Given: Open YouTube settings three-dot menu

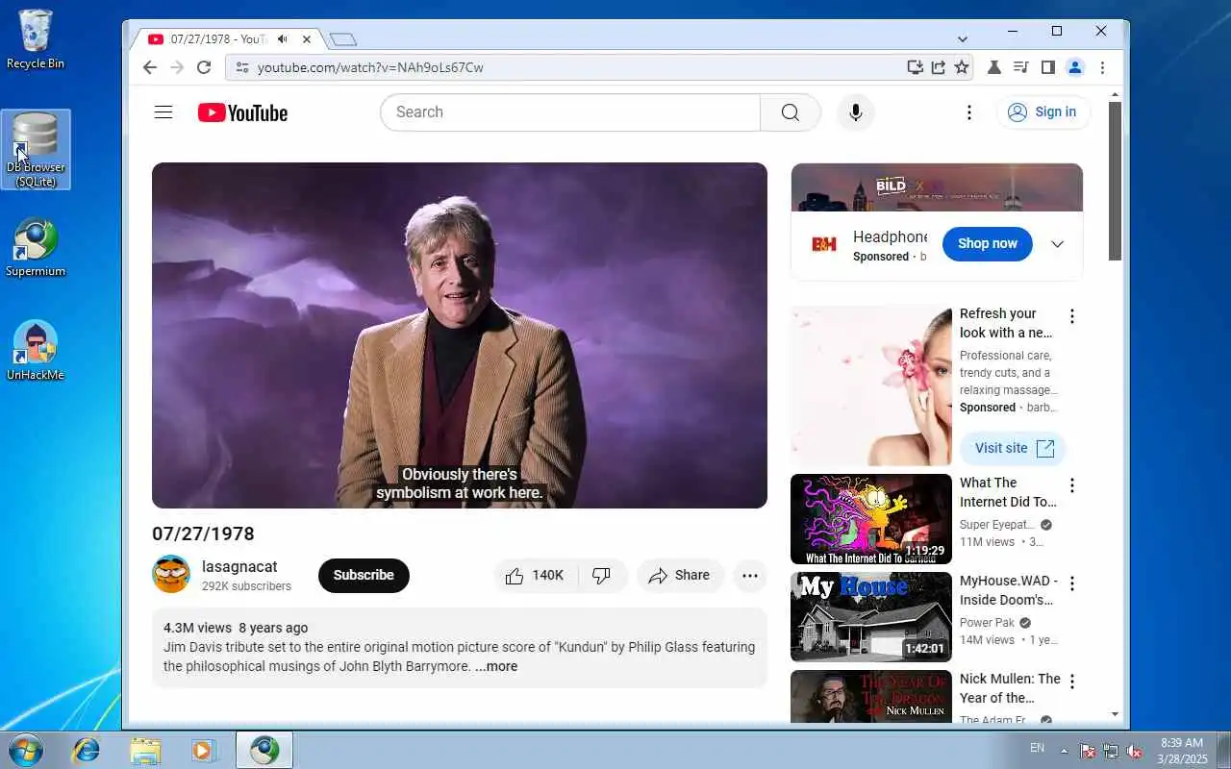Looking at the screenshot, I should click(x=969, y=112).
